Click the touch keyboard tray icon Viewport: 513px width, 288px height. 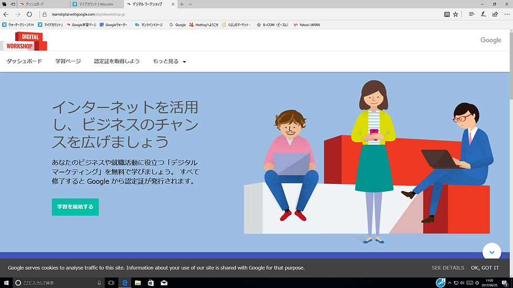470,283
